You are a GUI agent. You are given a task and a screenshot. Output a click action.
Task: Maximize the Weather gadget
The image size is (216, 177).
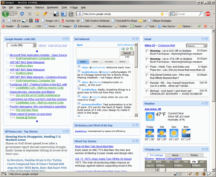[206, 103]
